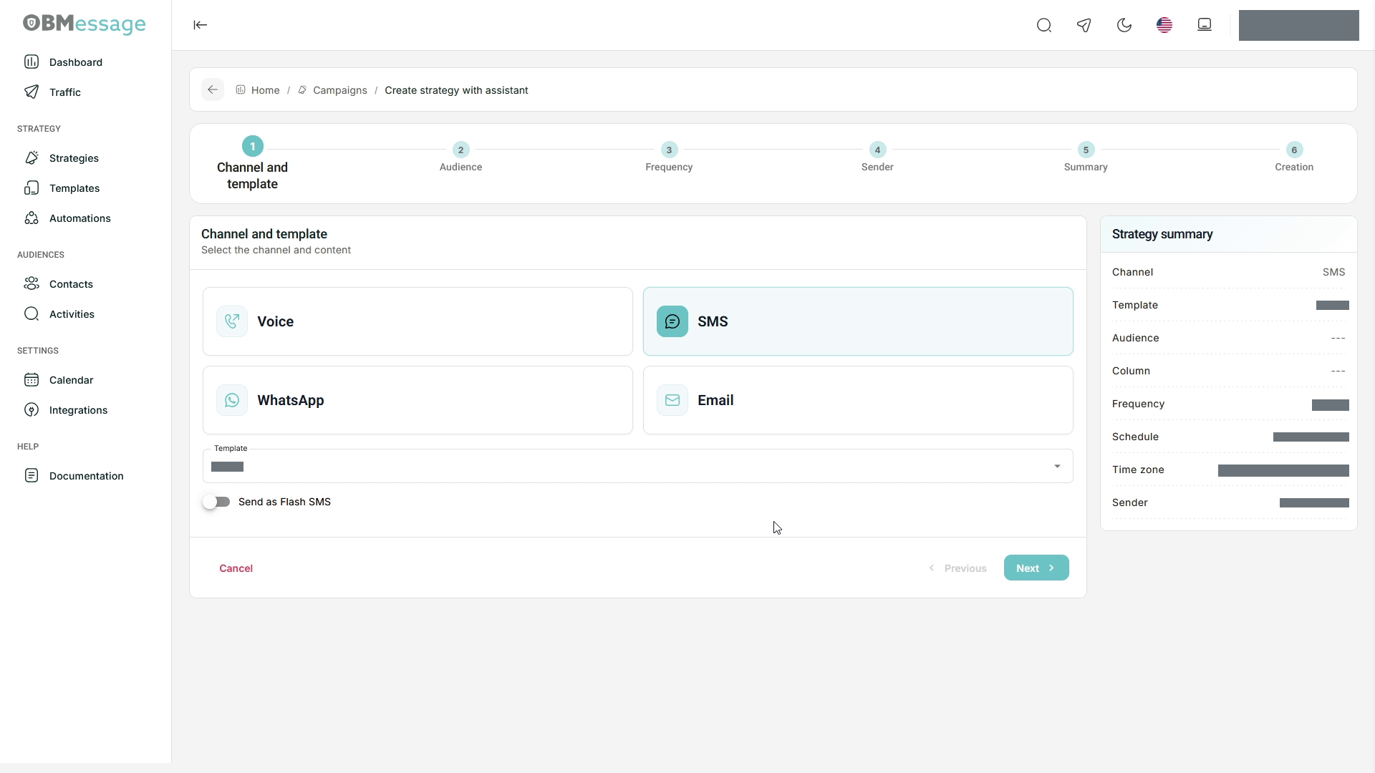This screenshot has height=773, width=1375.
Task: Click the Automations sidebar icon
Action: tap(32, 218)
